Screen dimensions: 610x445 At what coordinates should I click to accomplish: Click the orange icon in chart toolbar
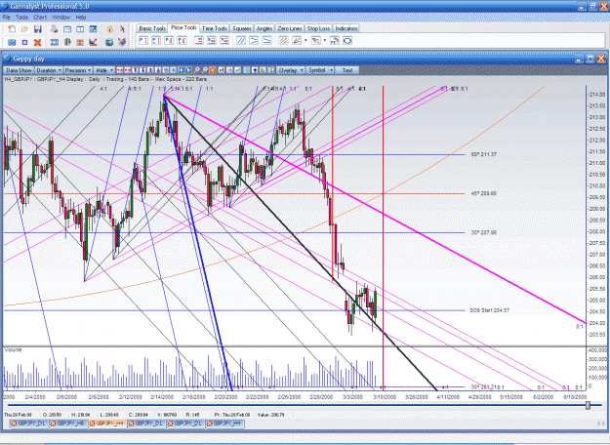tap(213, 70)
